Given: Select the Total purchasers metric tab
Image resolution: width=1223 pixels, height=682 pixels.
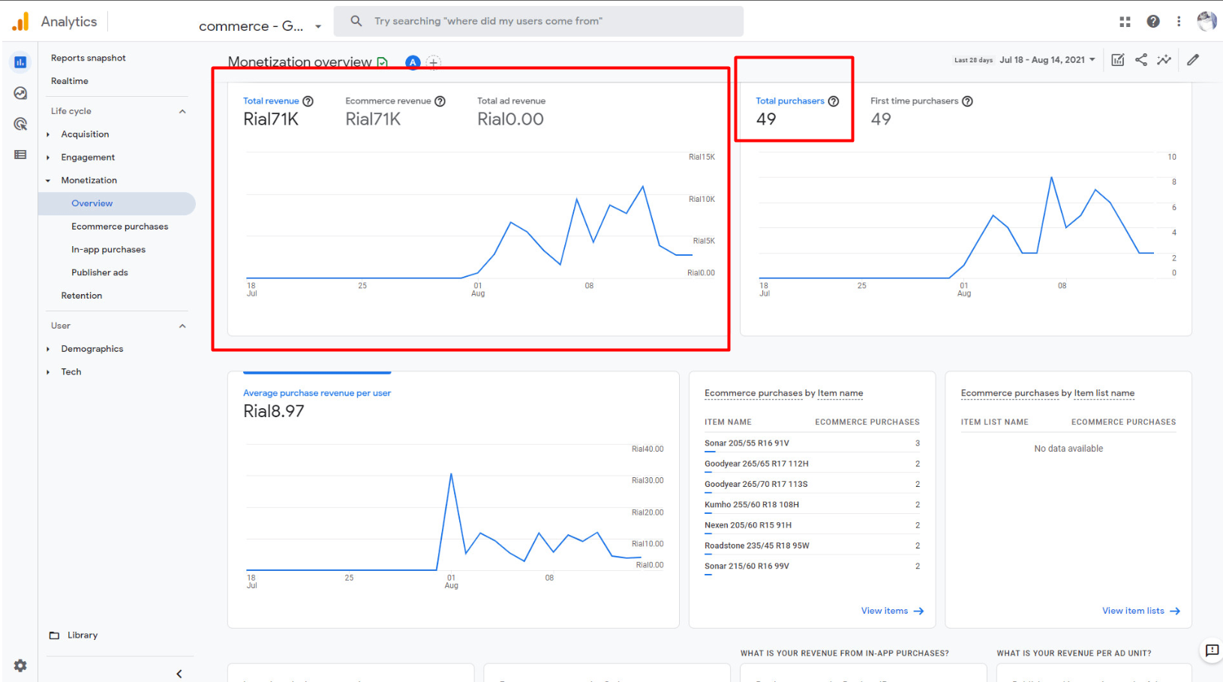Looking at the screenshot, I should [789, 101].
